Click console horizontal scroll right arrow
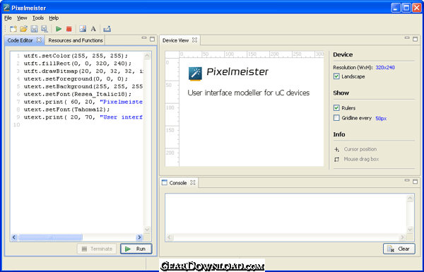The width and height of the screenshot is (424, 272). point(402,237)
